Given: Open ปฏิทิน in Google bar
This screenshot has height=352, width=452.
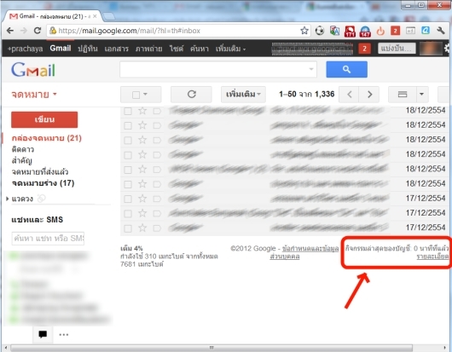Looking at the screenshot, I should [x=88, y=49].
